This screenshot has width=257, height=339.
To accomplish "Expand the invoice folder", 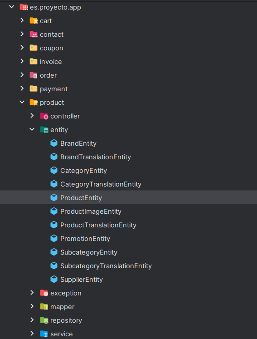I will point(22,61).
